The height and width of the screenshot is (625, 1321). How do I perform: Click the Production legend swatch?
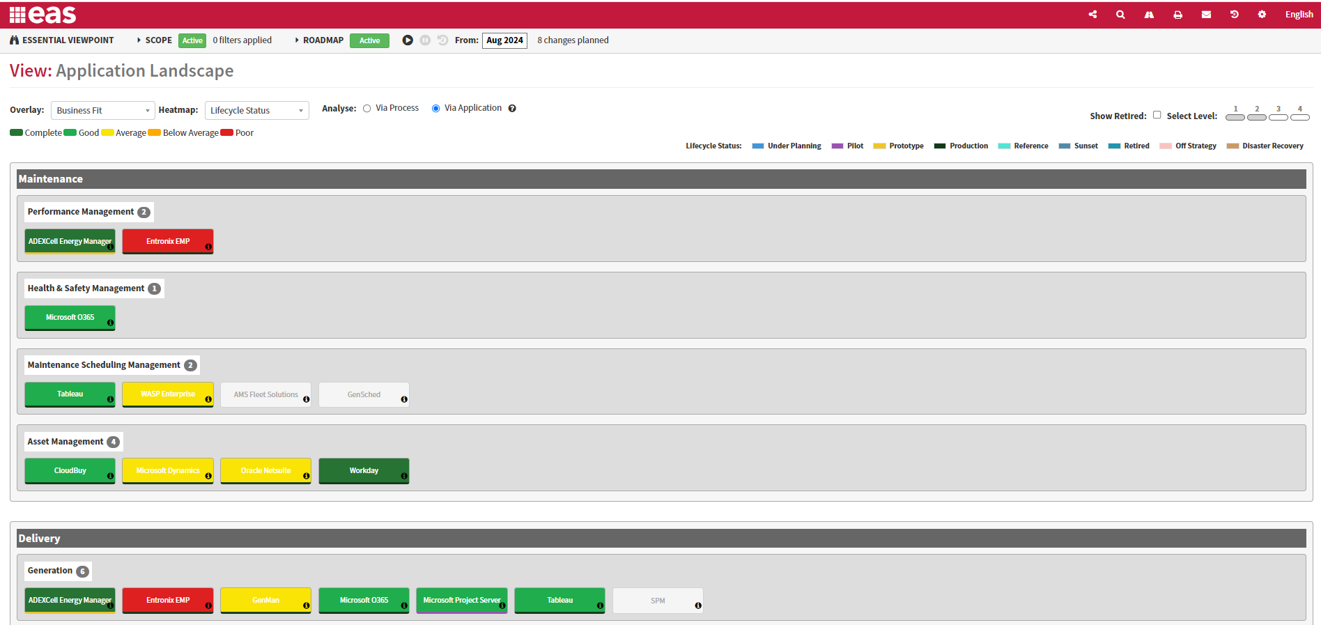[940, 146]
